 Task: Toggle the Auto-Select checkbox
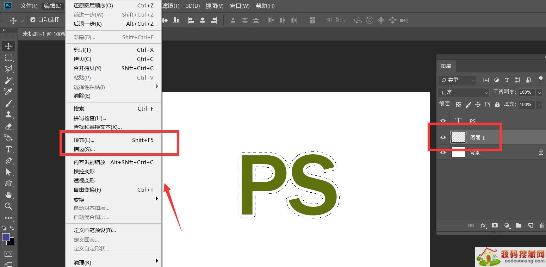coord(33,20)
